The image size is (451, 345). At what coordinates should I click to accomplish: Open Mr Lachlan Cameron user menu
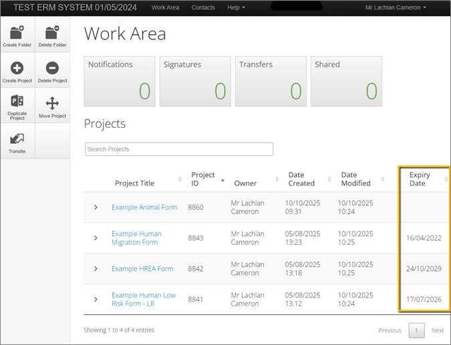click(396, 7)
